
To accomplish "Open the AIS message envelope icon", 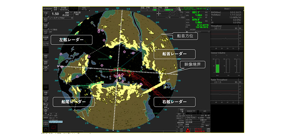I will pos(46,100).
